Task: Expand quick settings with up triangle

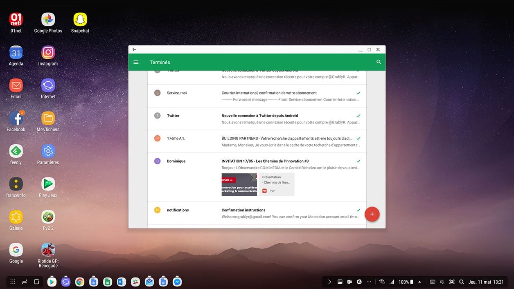Action: [419, 282]
